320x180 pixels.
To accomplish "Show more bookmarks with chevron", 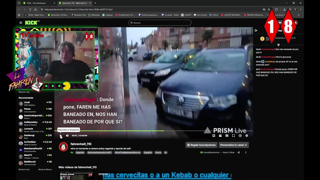I will tap(298, 15).
